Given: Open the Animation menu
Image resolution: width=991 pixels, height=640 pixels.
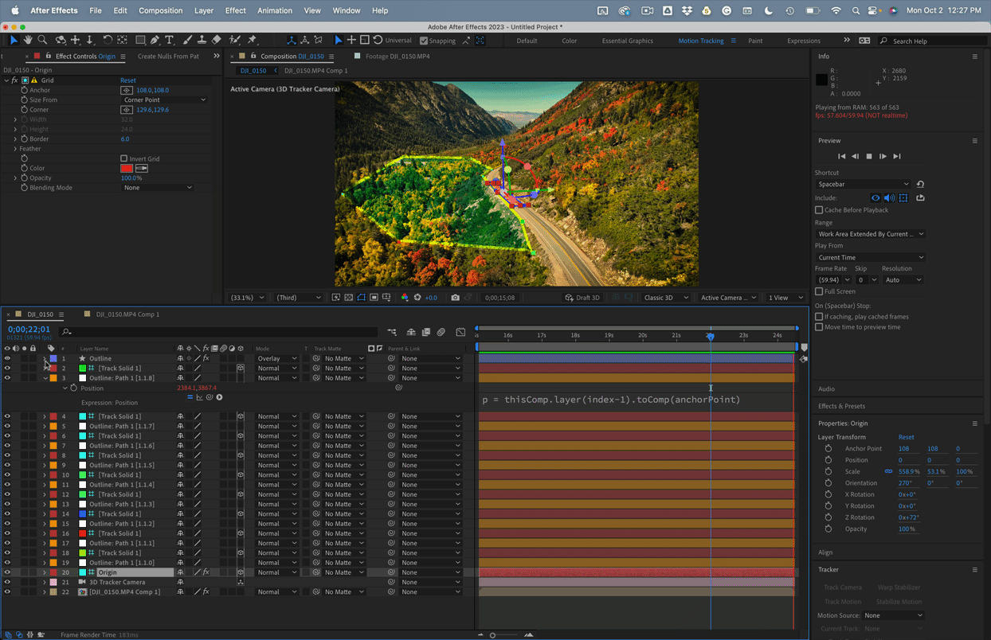Looking at the screenshot, I should 274,10.
